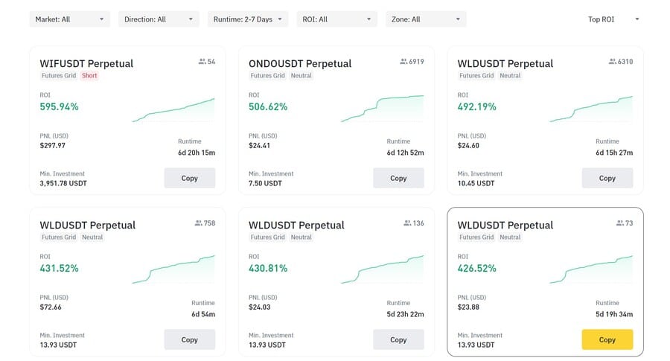
Task: Click the copiers icon showing 73
Action: click(x=619, y=223)
